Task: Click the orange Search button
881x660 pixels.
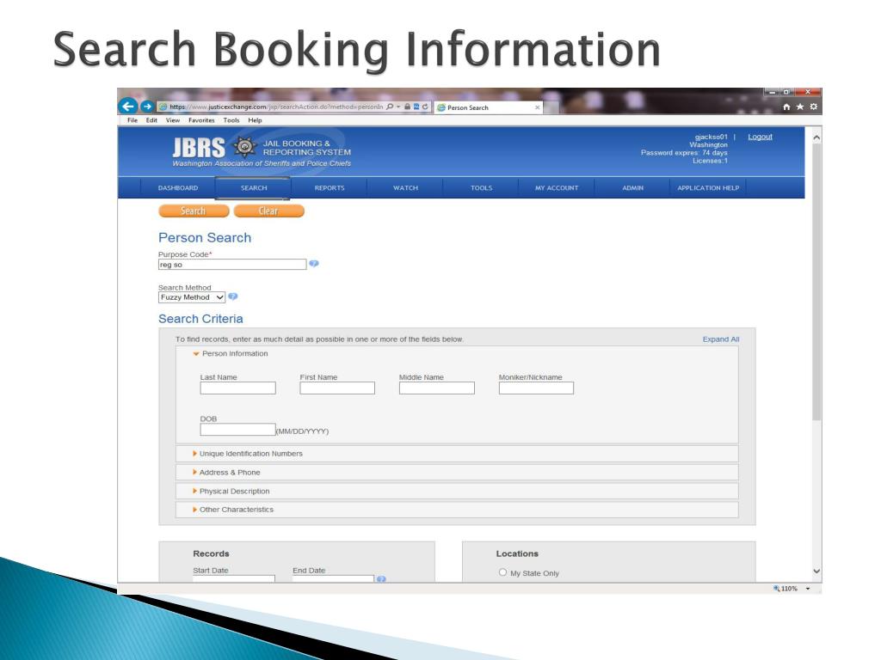Action: [194, 211]
